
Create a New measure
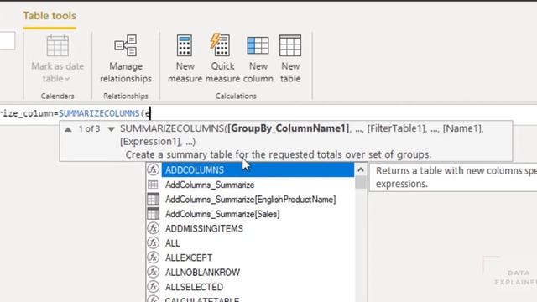click(x=185, y=59)
